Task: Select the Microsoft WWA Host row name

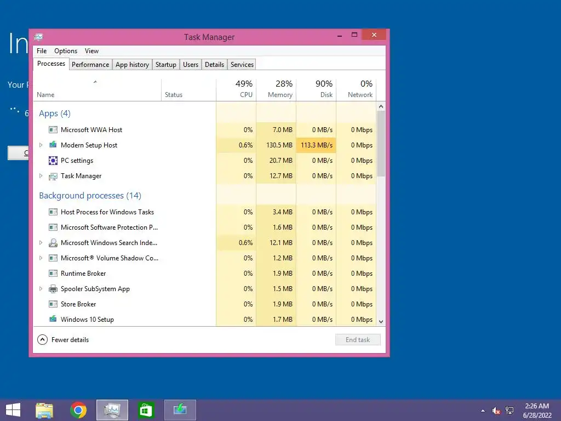Action: coord(91,129)
